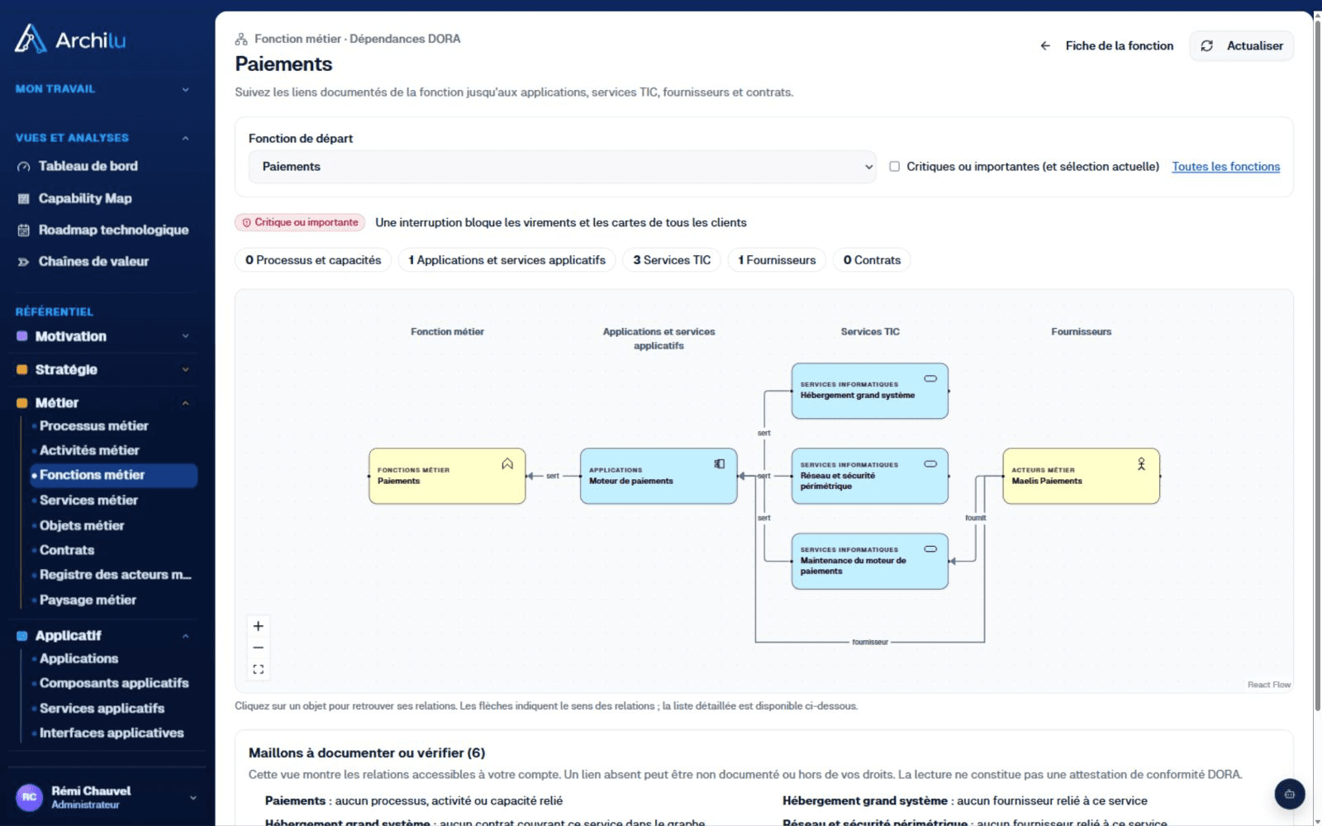
Task: Collapse the Applicatif menu group
Action: coord(102,636)
